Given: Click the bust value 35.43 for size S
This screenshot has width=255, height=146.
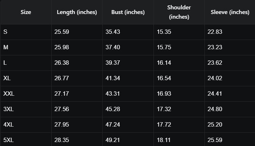Looking at the screenshot, I should (113, 32).
